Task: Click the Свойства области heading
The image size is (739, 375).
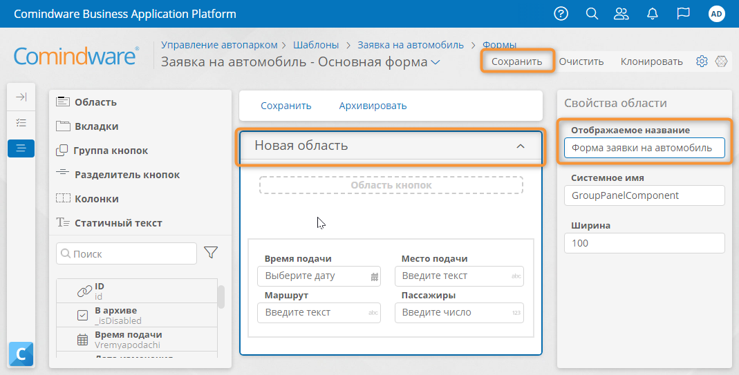Action: pyautogui.click(x=615, y=103)
